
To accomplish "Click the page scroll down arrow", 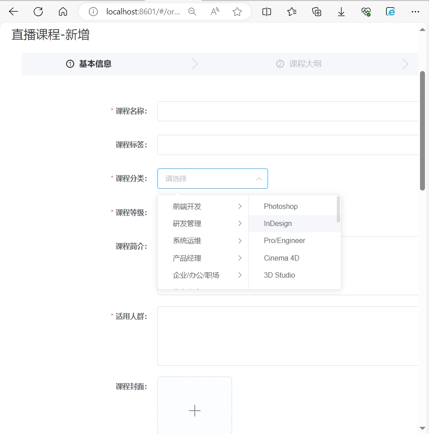I will coord(422,428).
